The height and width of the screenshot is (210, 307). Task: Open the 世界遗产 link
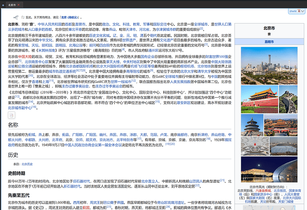coord(129,40)
